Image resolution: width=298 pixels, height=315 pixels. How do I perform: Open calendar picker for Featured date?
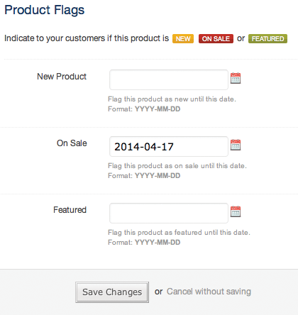pos(236,211)
